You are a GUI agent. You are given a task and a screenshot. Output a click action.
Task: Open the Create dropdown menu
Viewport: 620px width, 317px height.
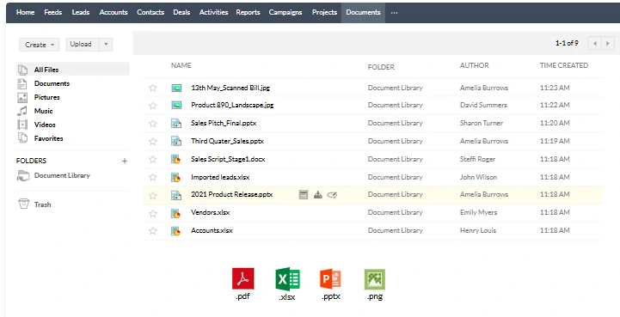(40, 45)
